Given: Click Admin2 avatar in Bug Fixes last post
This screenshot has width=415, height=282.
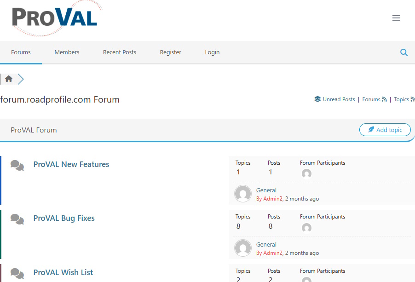Looking at the screenshot, I should [243, 248].
